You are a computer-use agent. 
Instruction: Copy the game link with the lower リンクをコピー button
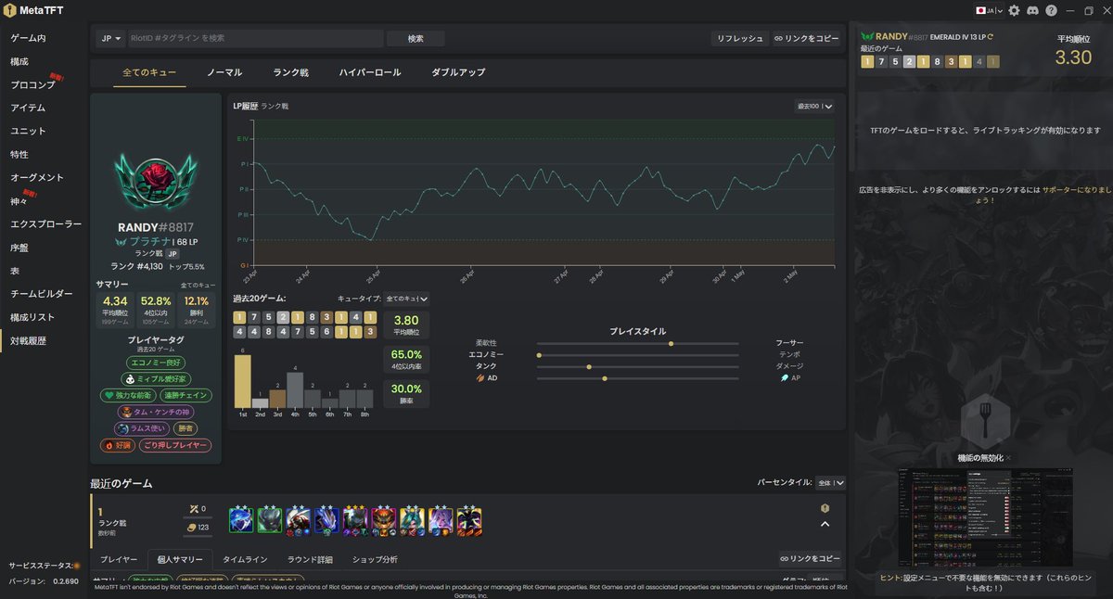(811, 560)
